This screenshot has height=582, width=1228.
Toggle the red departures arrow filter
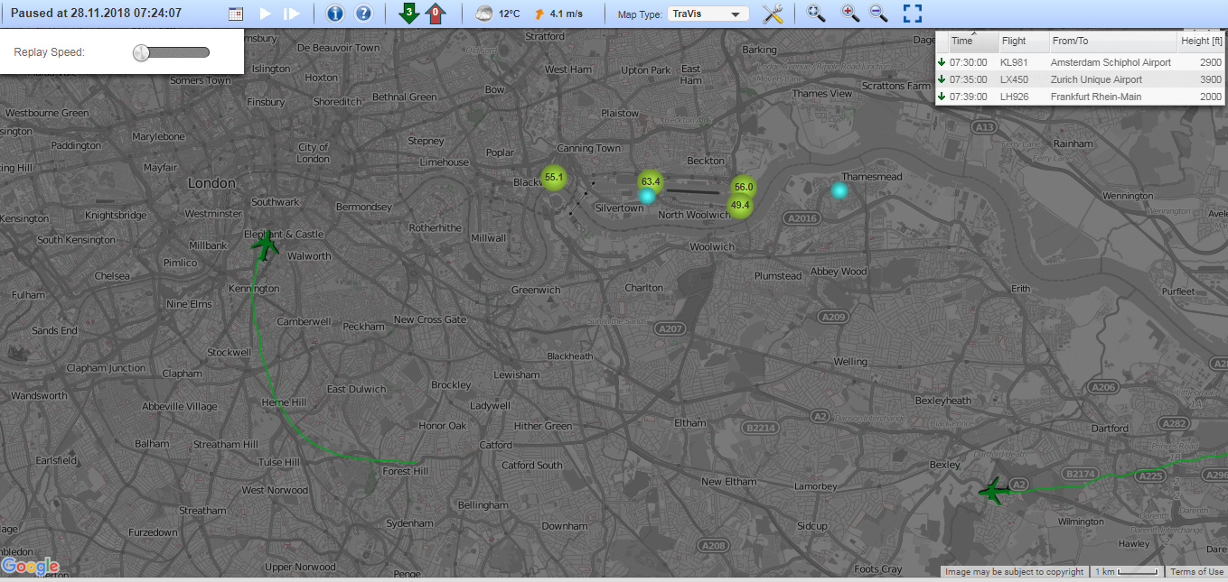pos(436,14)
